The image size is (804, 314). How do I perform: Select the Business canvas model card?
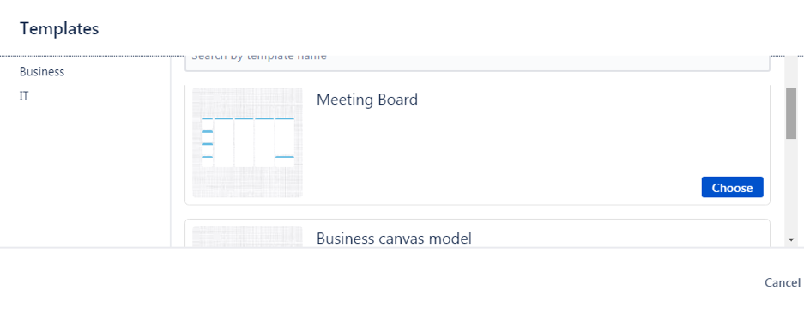click(x=477, y=233)
